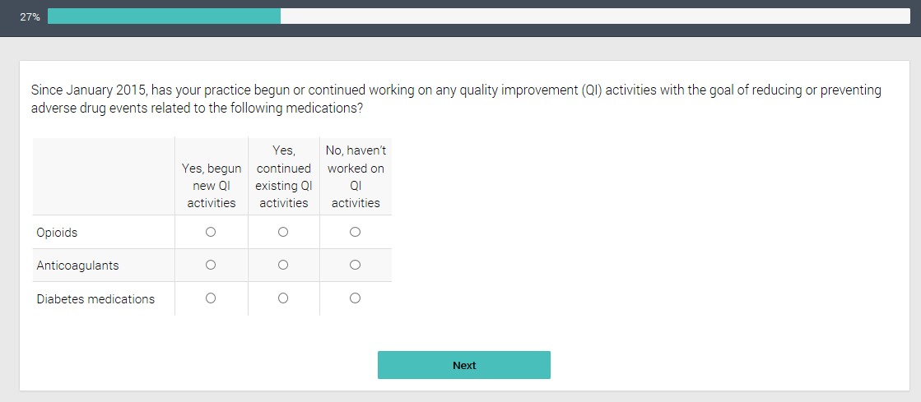921x402 pixels.
Task: Select 'Yes, continued existing QI' for Opioids
Action: [x=283, y=232]
